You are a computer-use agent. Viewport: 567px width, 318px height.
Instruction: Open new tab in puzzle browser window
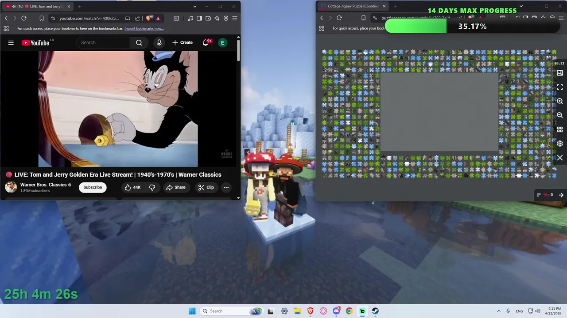(395, 6)
